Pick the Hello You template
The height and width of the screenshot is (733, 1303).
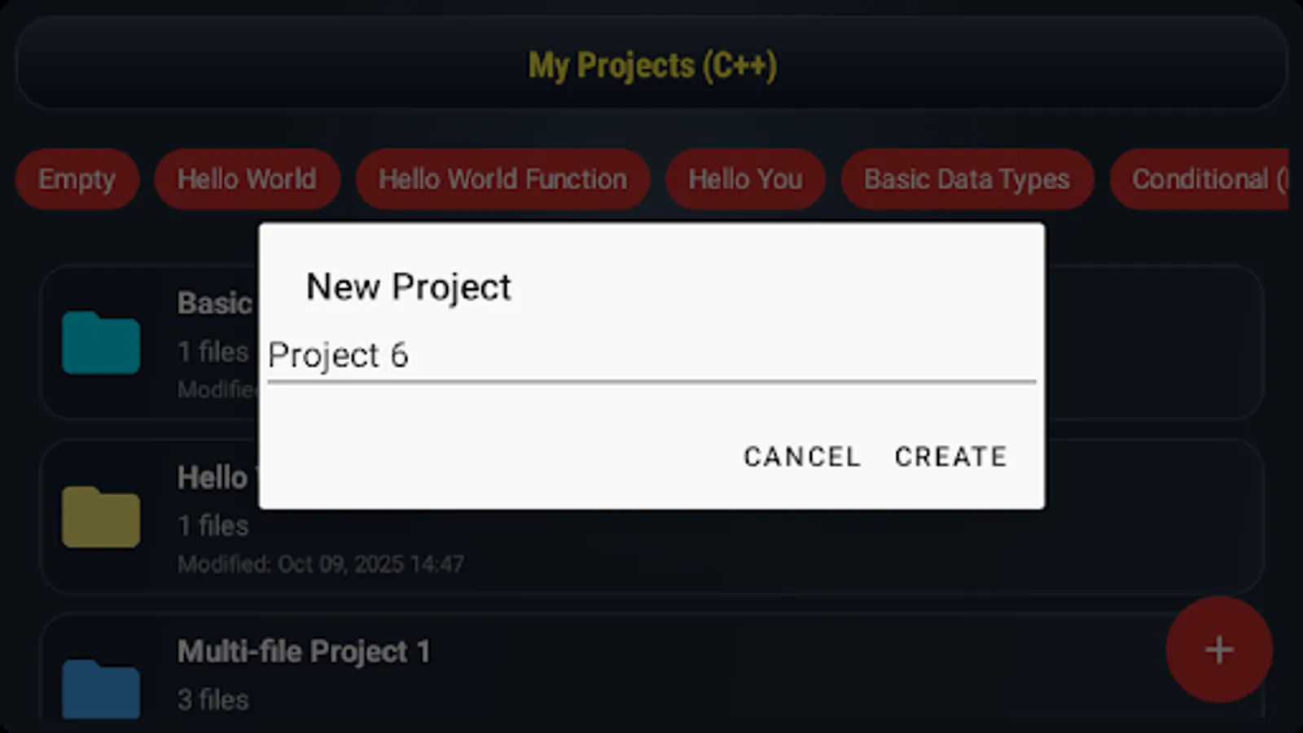(x=744, y=179)
